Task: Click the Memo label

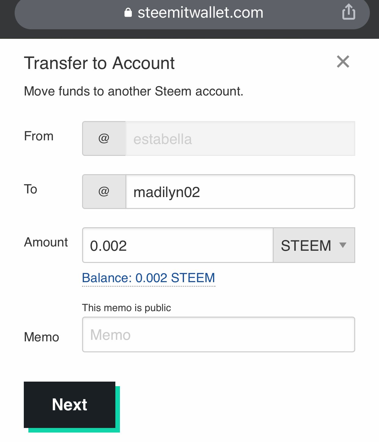Action: click(42, 337)
